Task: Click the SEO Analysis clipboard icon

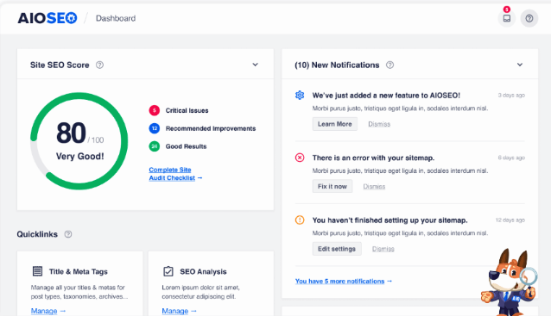Action: point(168,271)
